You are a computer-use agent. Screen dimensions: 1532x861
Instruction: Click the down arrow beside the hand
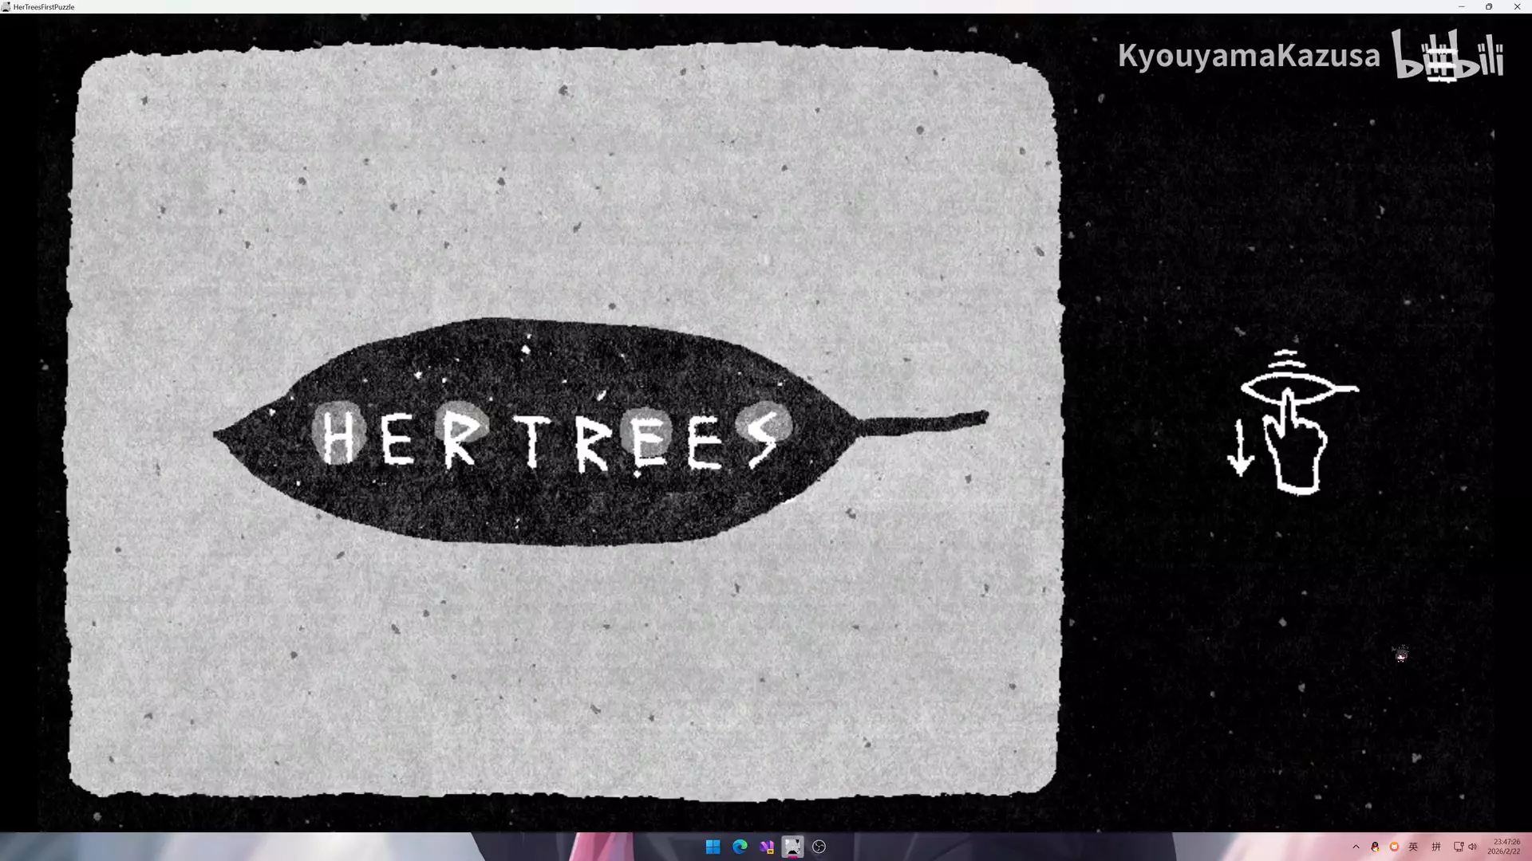[1240, 449]
